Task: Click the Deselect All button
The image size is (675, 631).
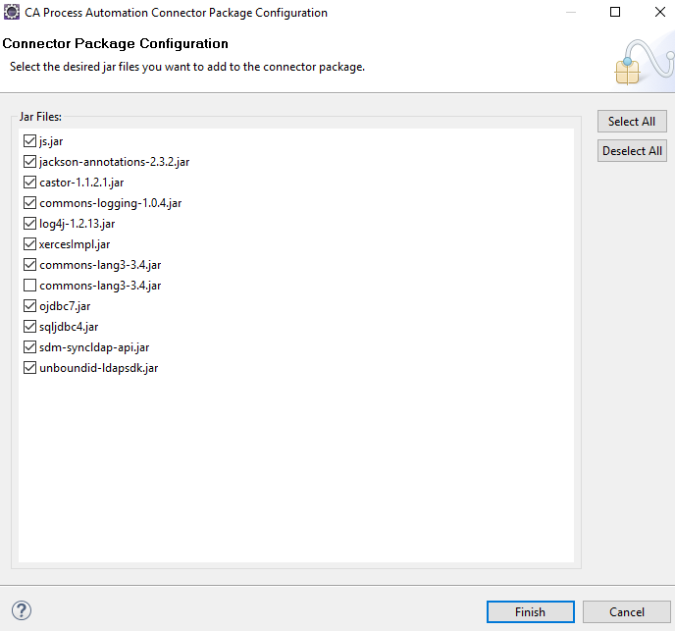Action: [x=632, y=151]
